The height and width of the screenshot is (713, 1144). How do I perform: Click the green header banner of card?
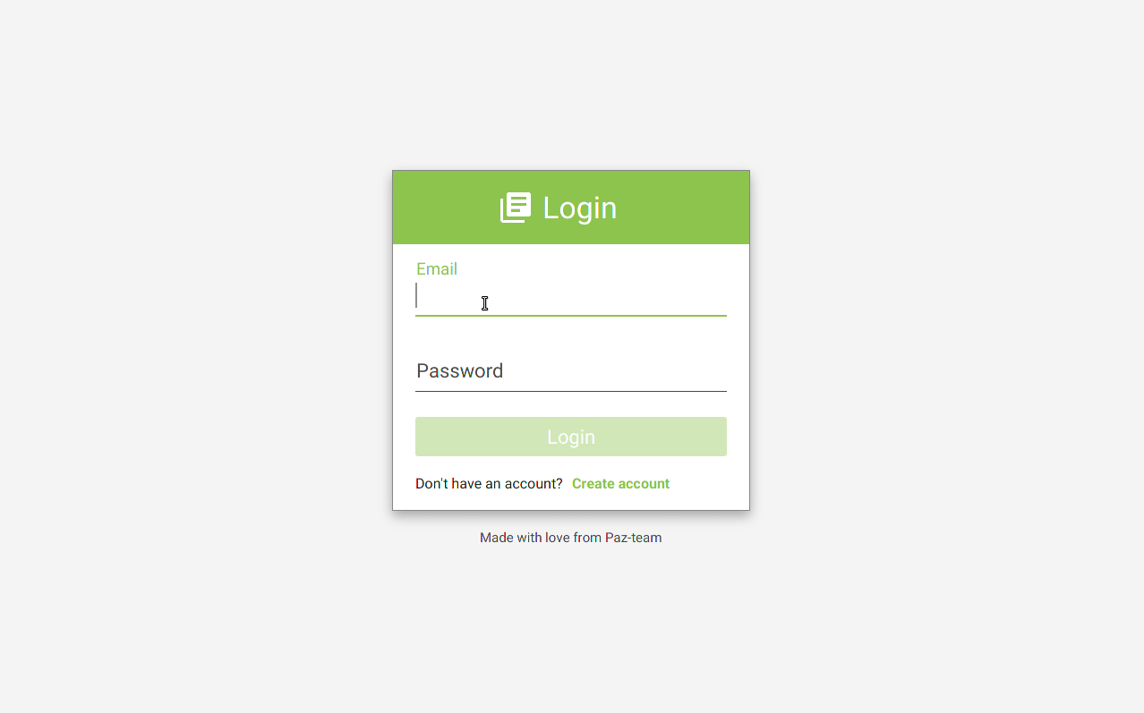(x=571, y=208)
